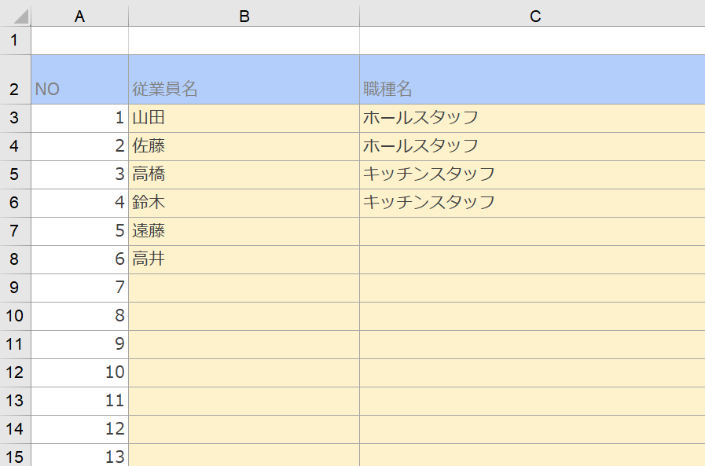
Task: Select row 14 header
Action: [15, 430]
